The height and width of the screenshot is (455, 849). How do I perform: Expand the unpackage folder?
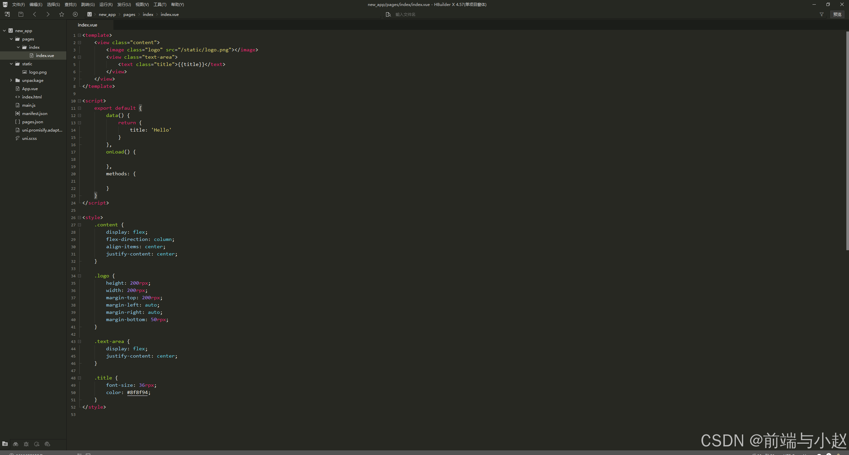11,80
